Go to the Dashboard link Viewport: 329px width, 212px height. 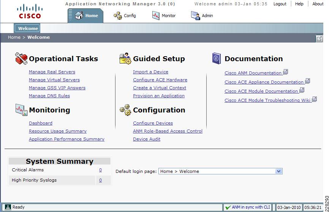coord(41,123)
